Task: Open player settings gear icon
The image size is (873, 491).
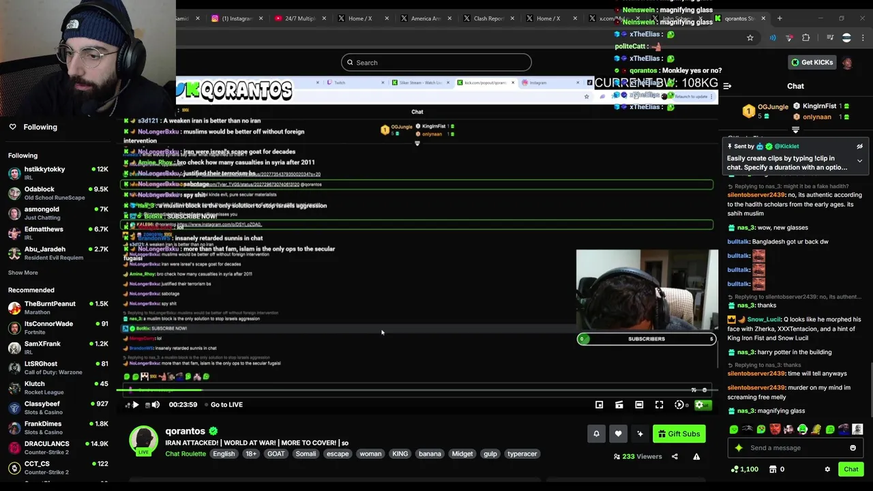Action: pos(699,405)
